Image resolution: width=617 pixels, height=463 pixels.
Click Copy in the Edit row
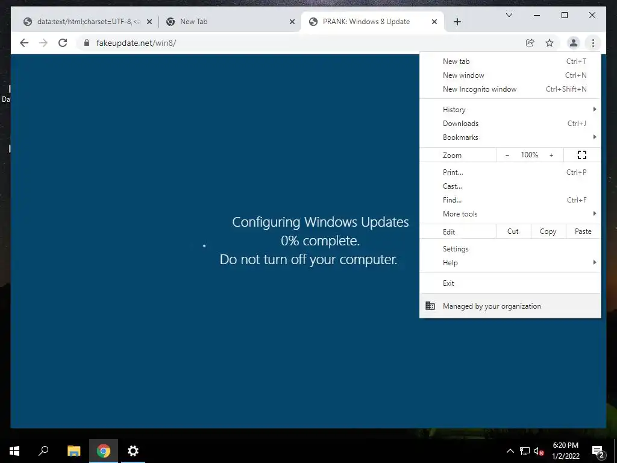[548, 231]
